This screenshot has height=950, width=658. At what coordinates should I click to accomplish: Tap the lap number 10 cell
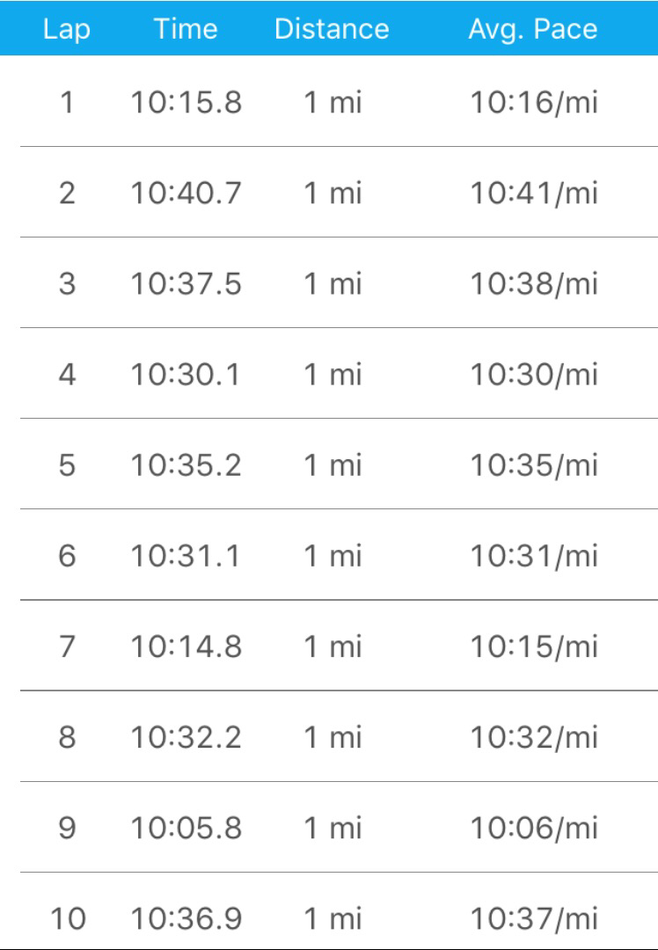tap(67, 918)
